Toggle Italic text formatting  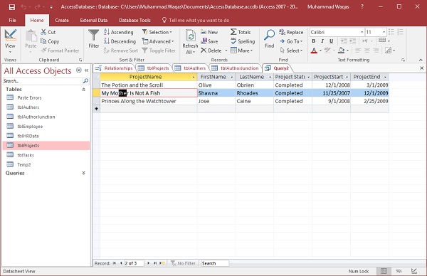(322, 41)
